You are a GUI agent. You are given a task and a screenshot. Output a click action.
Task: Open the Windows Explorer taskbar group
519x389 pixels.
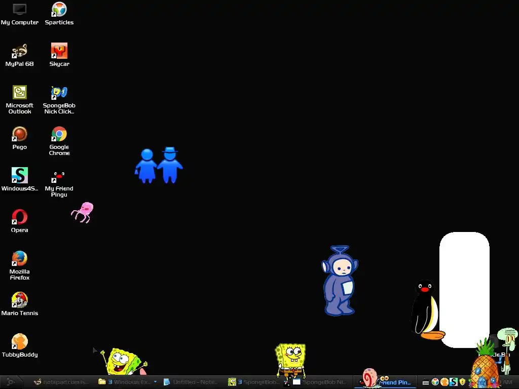pos(125,382)
